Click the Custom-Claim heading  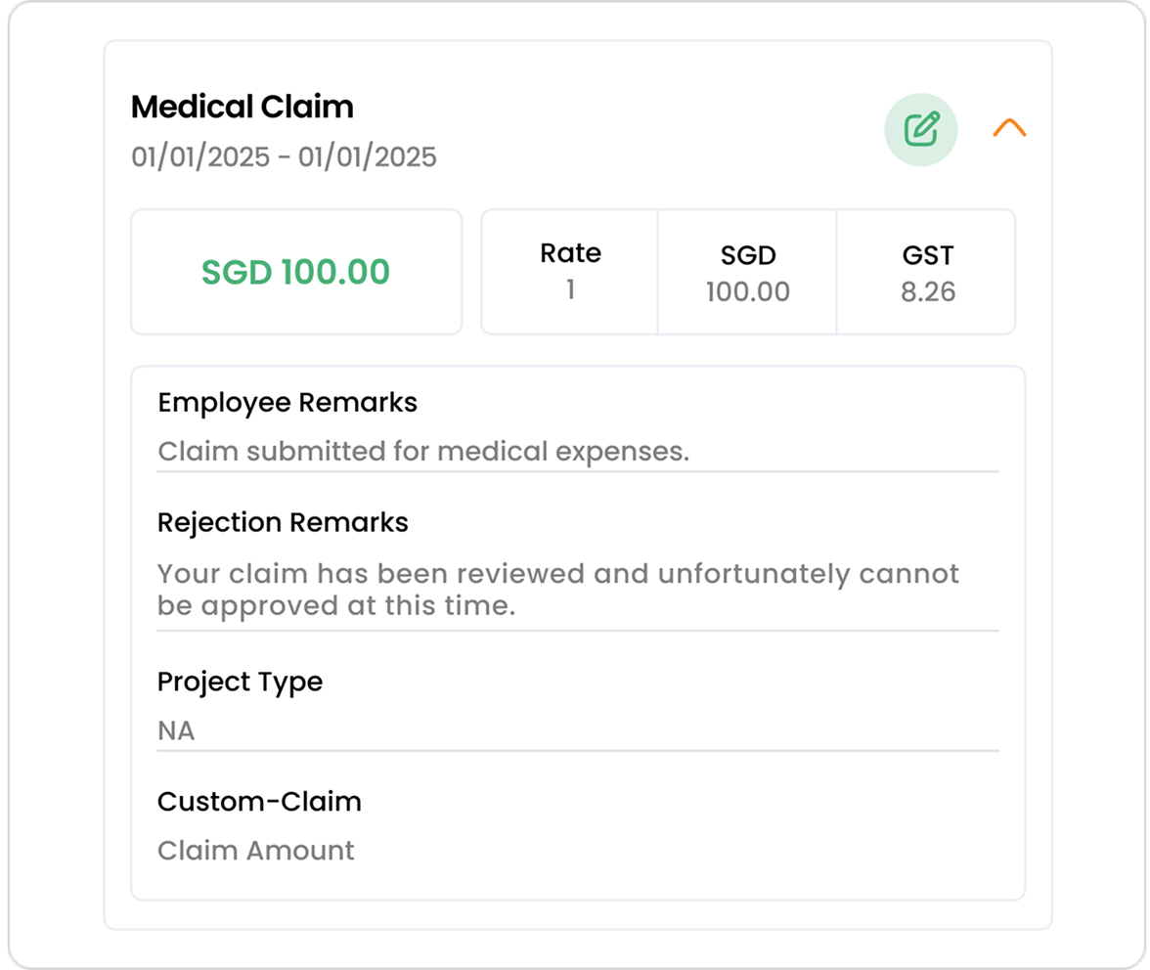click(x=259, y=802)
